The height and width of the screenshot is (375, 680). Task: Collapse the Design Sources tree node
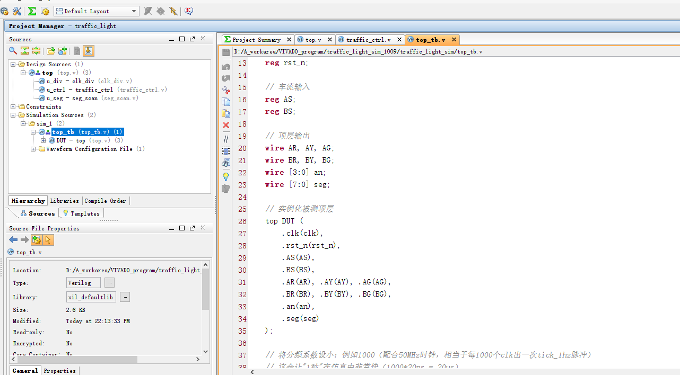(x=13, y=64)
